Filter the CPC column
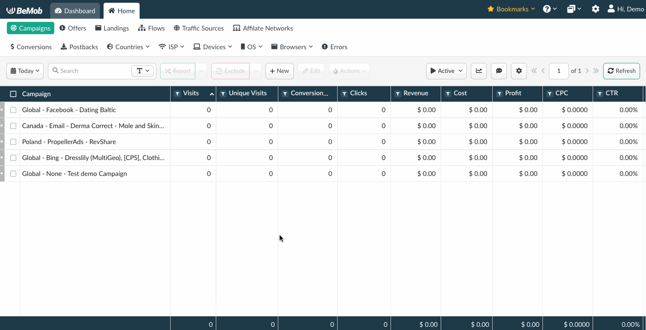The image size is (646, 330). pos(550,93)
